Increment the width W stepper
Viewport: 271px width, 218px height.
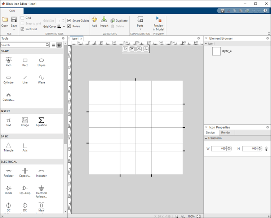(x=229, y=147)
